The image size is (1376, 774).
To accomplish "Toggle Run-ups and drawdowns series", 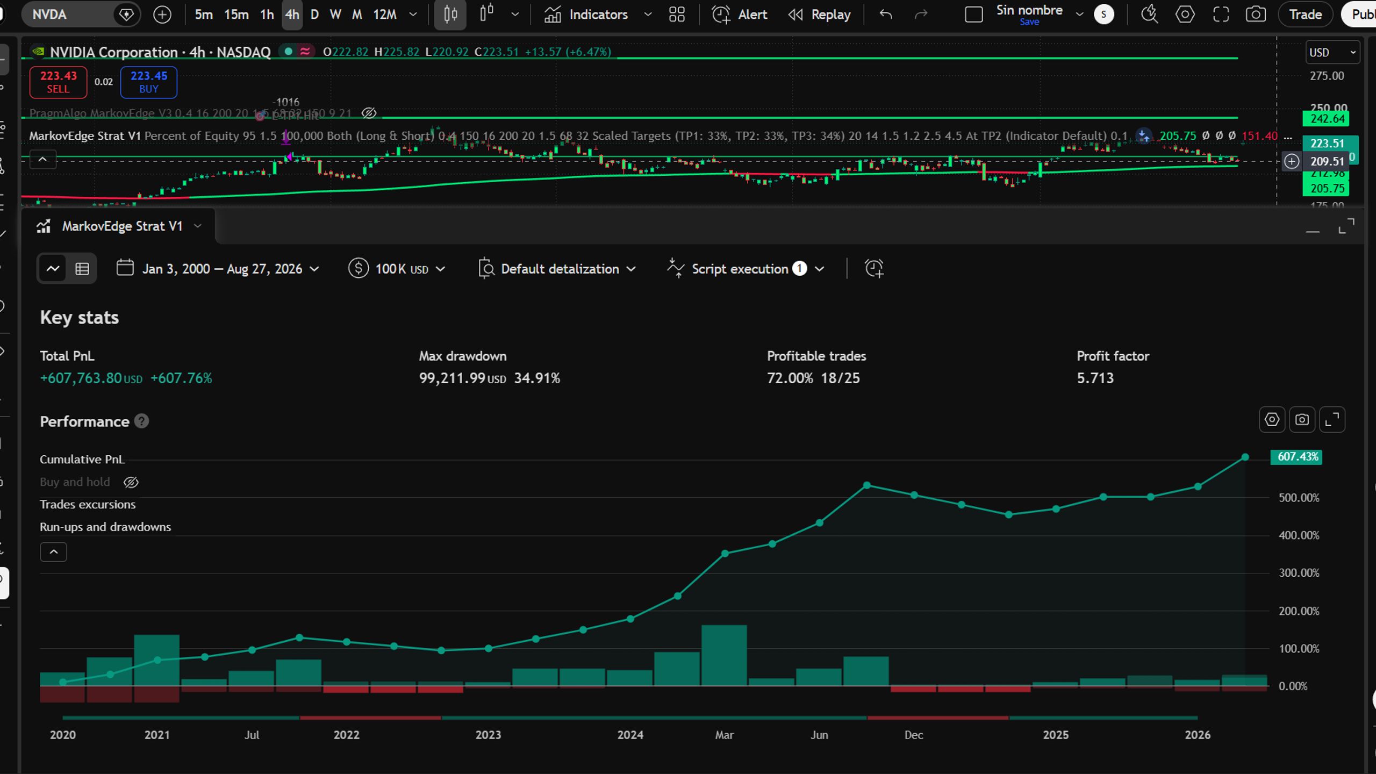I will pyautogui.click(x=105, y=527).
